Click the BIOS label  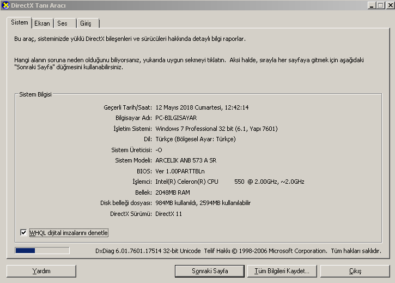coord(144,171)
